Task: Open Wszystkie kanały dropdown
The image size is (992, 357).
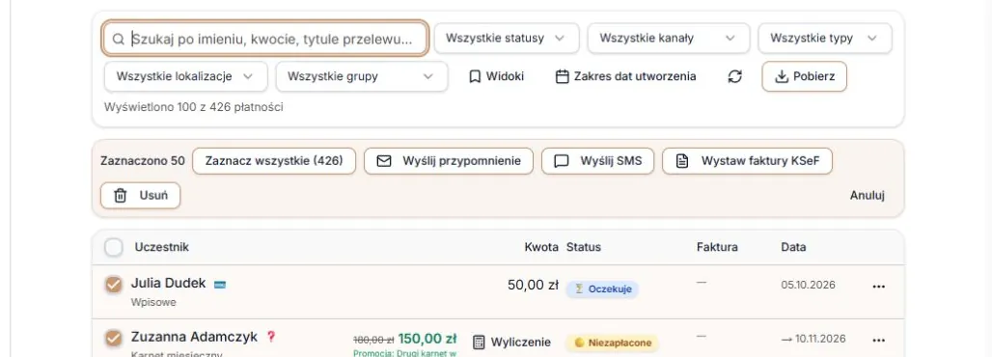Action: click(x=668, y=38)
